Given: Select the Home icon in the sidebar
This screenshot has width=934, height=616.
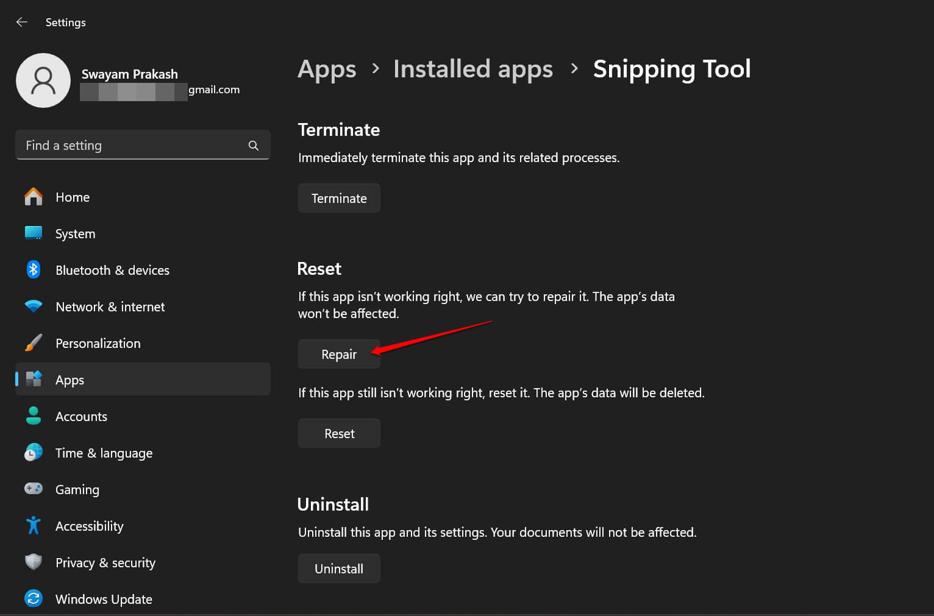Looking at the screenshot, I should pos(33,196).
